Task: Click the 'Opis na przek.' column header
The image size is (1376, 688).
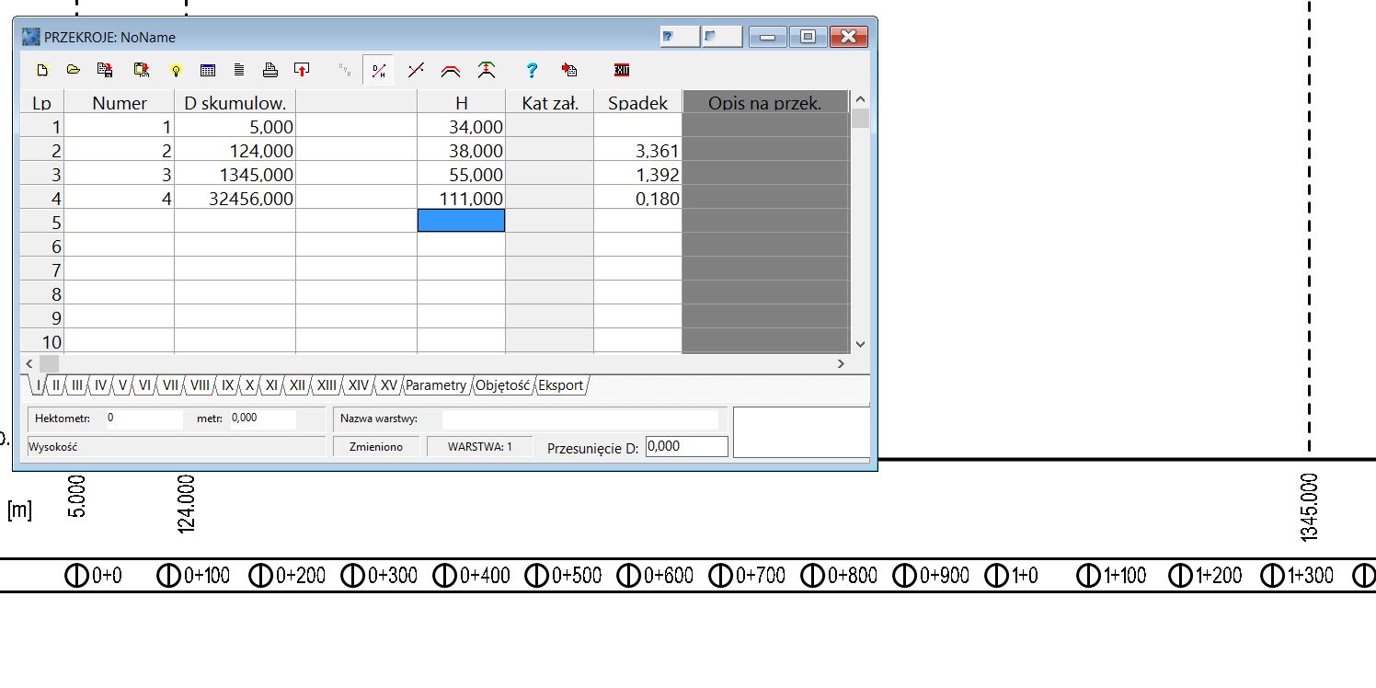Action: tap(765, 102)
